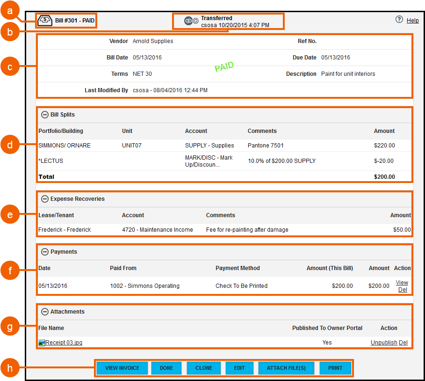Open the Help link
425x381 pixels.
(412, 20)
